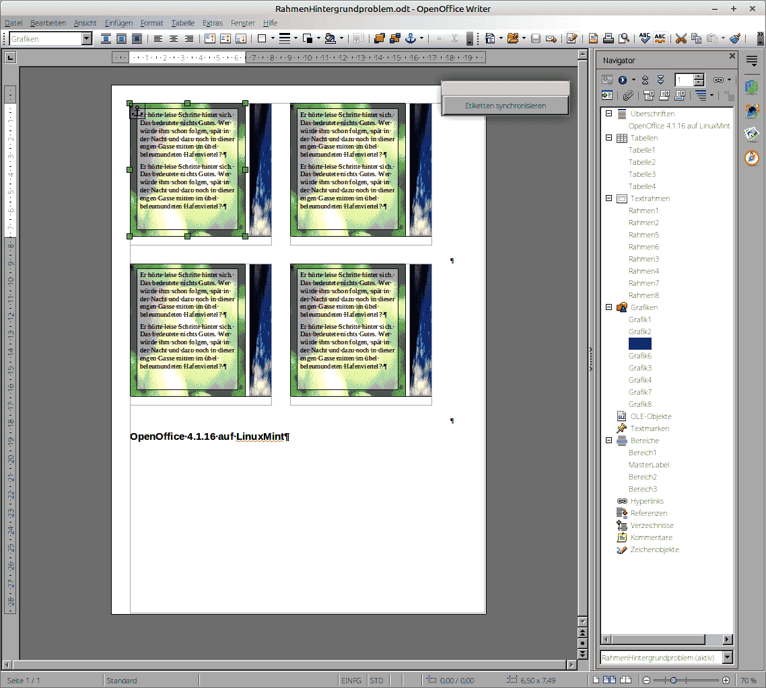Click the Bring to Front icon

(x=379, y=38)
